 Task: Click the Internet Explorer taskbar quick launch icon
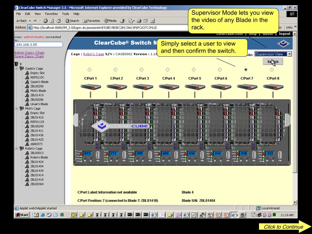point(43,215)
